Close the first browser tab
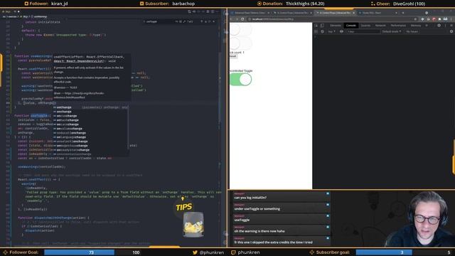This screenshot has height=256, width=455. tap(268, 13)
